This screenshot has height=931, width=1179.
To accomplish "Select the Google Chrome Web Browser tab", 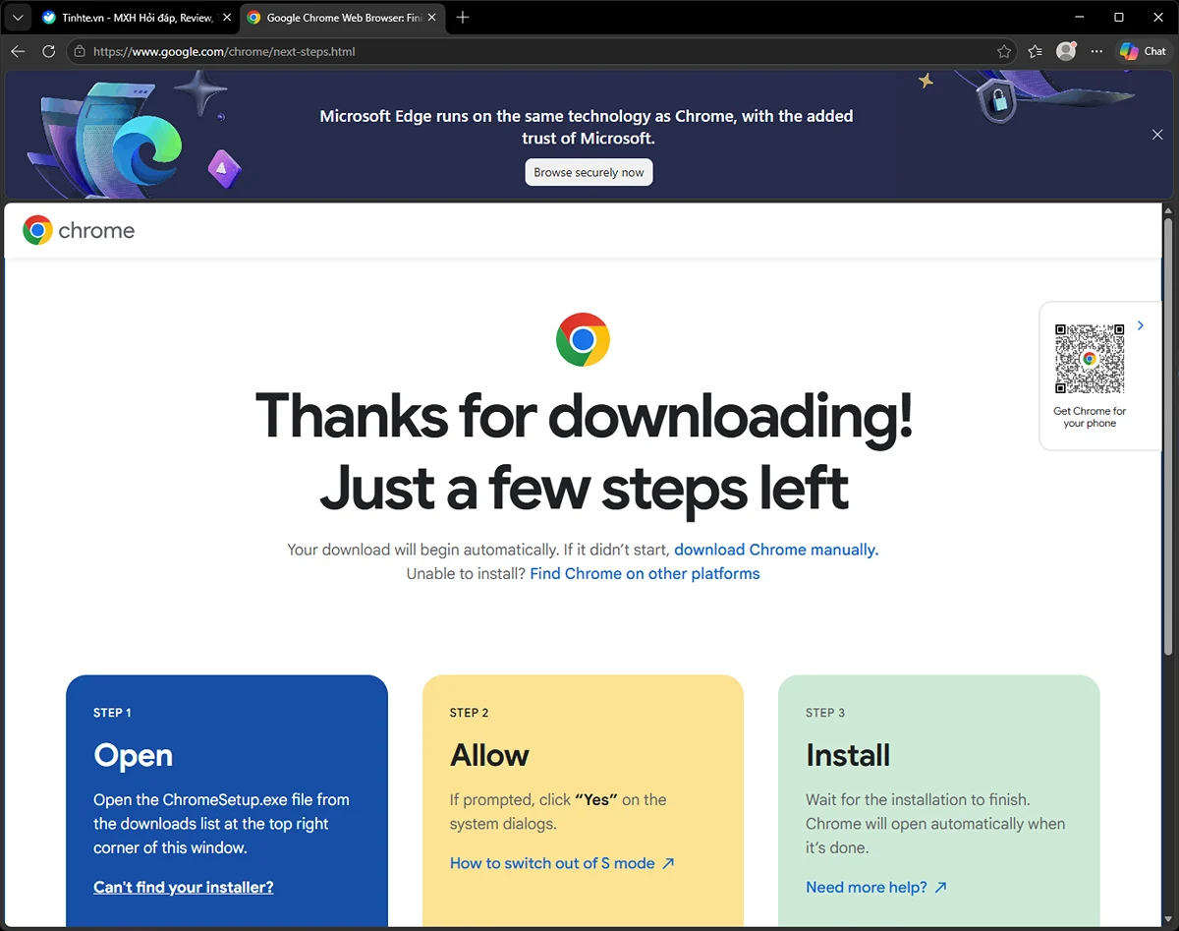I will [343, 18].
